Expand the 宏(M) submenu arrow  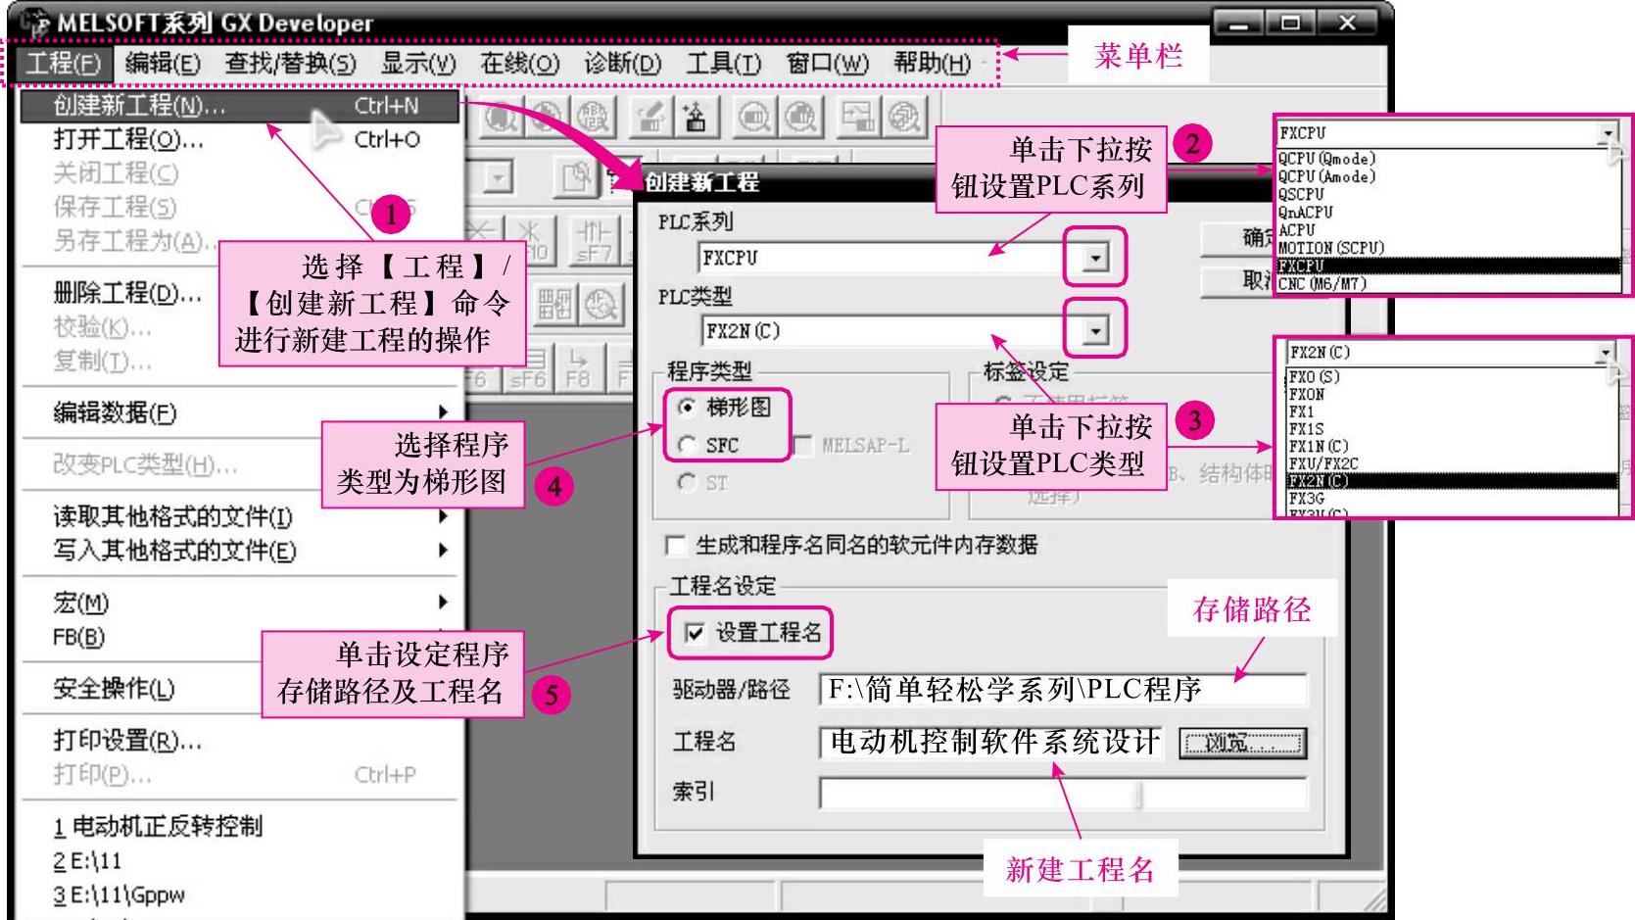[x=444, y=602]
